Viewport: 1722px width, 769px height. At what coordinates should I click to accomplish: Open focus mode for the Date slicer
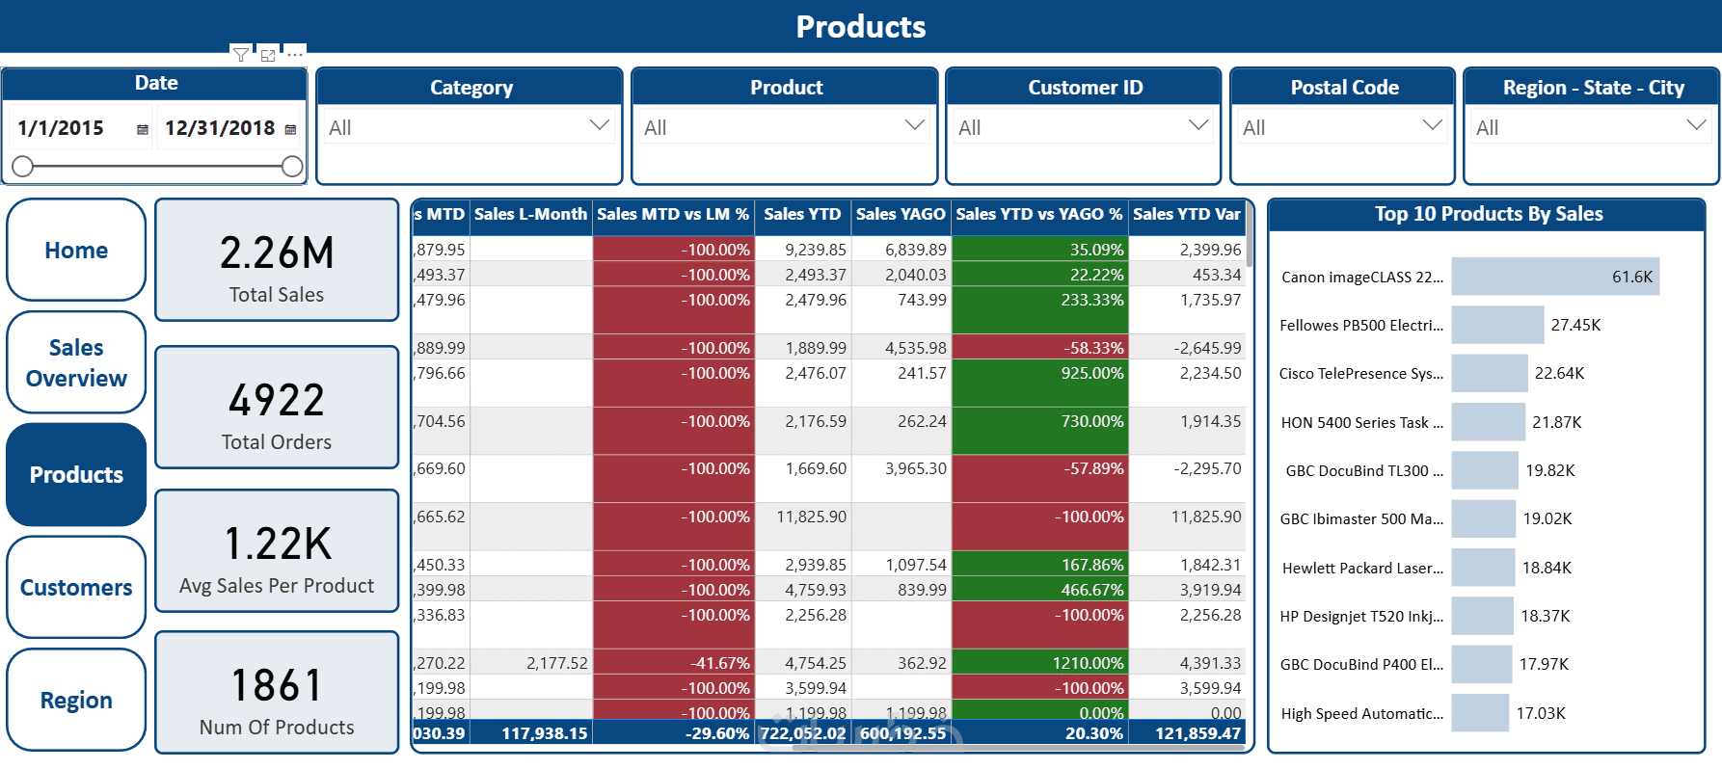click(268, 55)
